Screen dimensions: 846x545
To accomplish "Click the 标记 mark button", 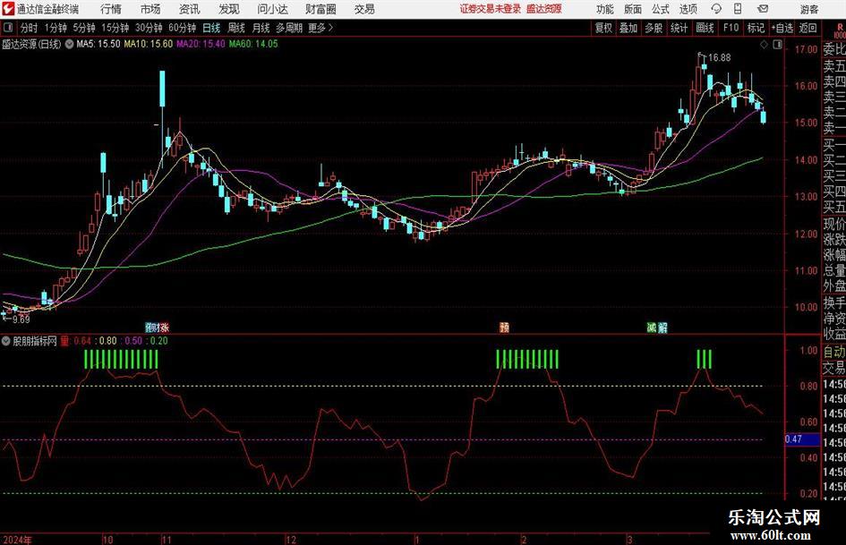I will coord(756,28).
